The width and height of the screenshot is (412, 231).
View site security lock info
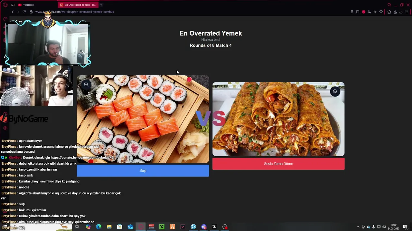click(x=31, y=12)
